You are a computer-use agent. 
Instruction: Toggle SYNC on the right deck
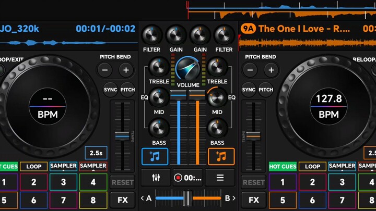[249, 90]
